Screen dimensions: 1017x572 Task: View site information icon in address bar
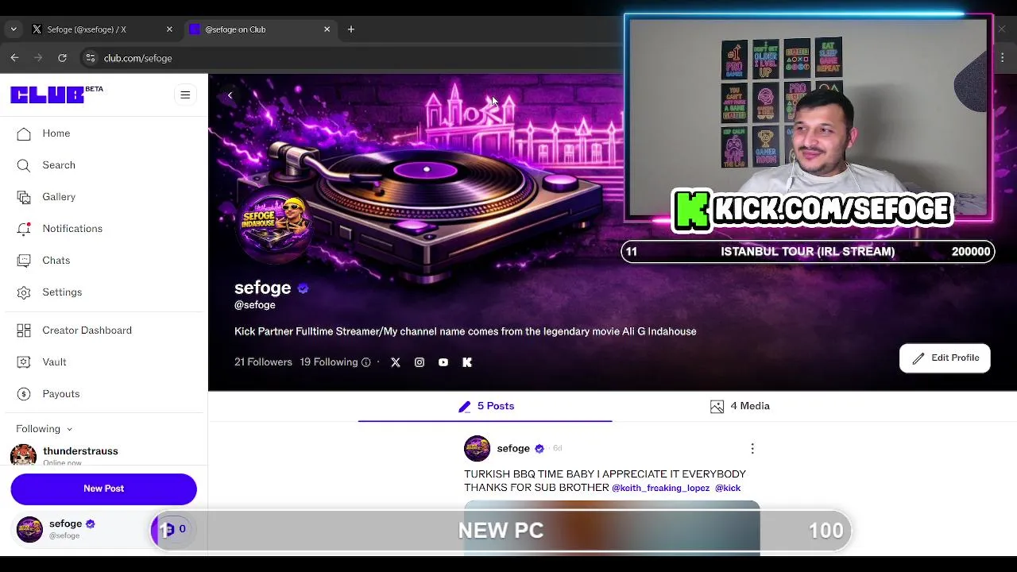(90, 58)
